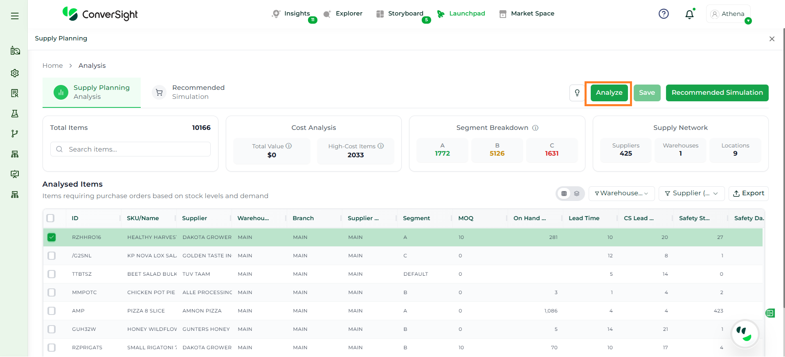Viewport: 785px width, 357px height.
Task: Click the Analyze button
Action: [x=609, y=93]
